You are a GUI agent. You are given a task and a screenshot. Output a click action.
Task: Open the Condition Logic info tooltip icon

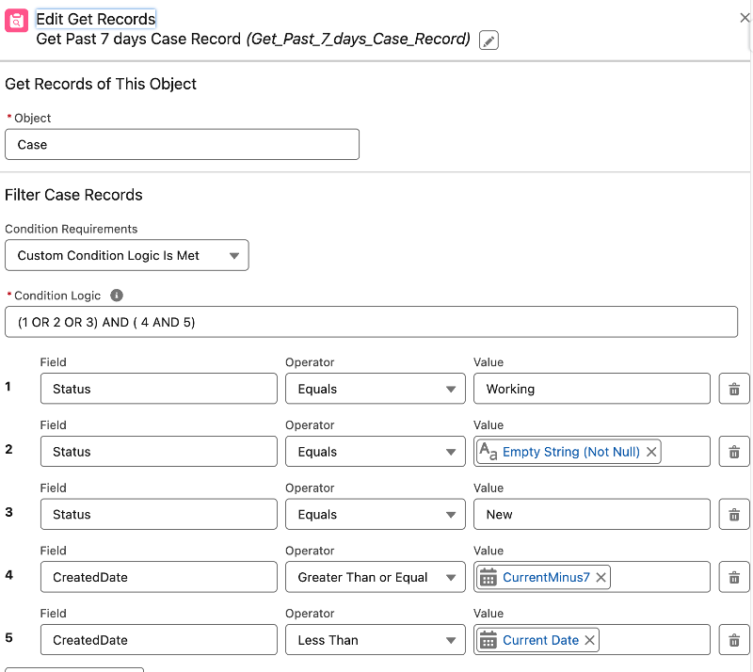117,296
